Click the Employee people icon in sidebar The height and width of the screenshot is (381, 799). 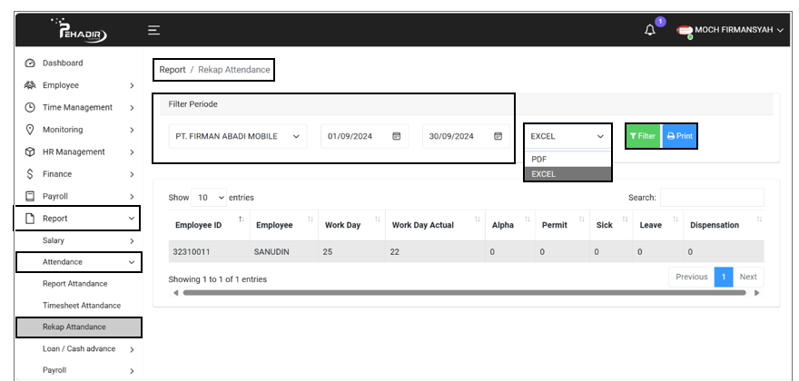coord(30,85)
